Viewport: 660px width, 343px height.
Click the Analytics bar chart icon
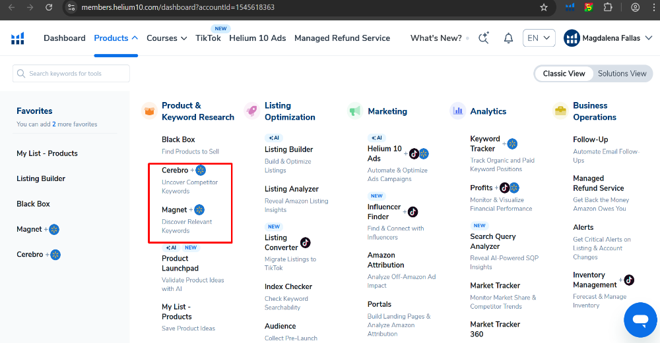(x=457, y=111)
